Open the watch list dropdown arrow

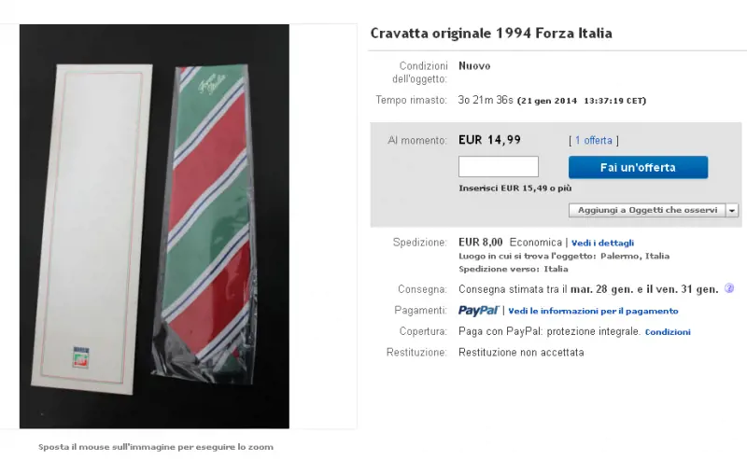pos(732,210)
